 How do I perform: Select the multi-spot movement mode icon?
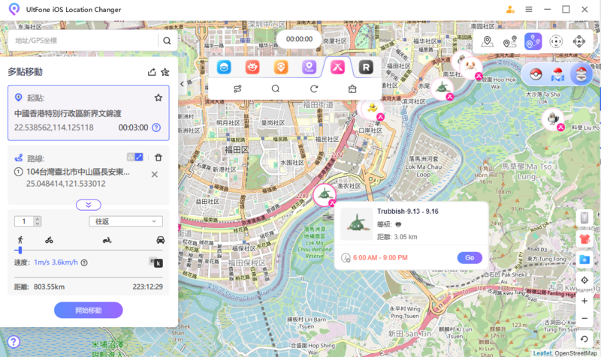point(533,41)
